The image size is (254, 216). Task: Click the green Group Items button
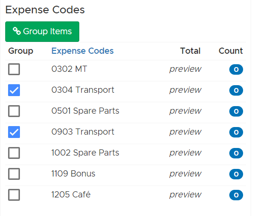(x=42, y=32)
